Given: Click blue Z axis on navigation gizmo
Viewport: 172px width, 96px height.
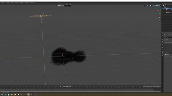Looking at the screenshot, I should pos(158,8).
